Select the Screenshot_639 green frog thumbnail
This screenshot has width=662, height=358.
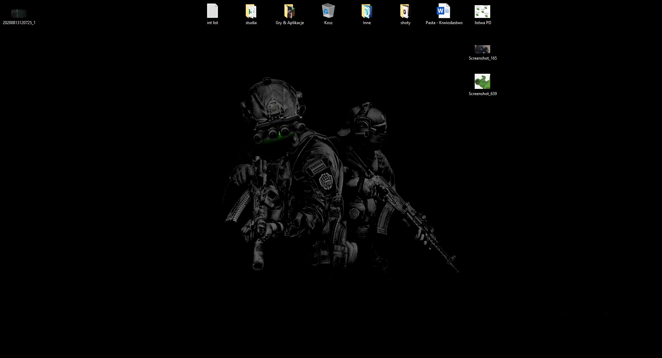(x=482, y=81)
